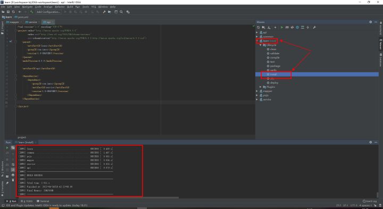The height and width of the screenshot is (209, 383).
Task: Expand the api module in Maven tree
Action: pyautogui.click(x=257, y=32)
